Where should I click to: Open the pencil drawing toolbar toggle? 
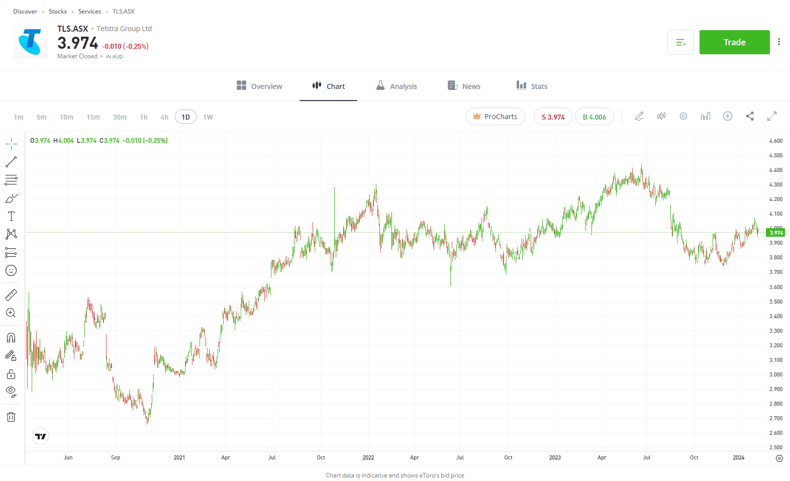click(x=639, y=117)
